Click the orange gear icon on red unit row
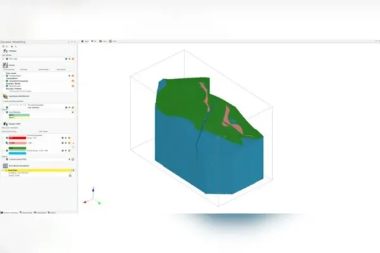 pyautogui.click(x=69, y=138)
